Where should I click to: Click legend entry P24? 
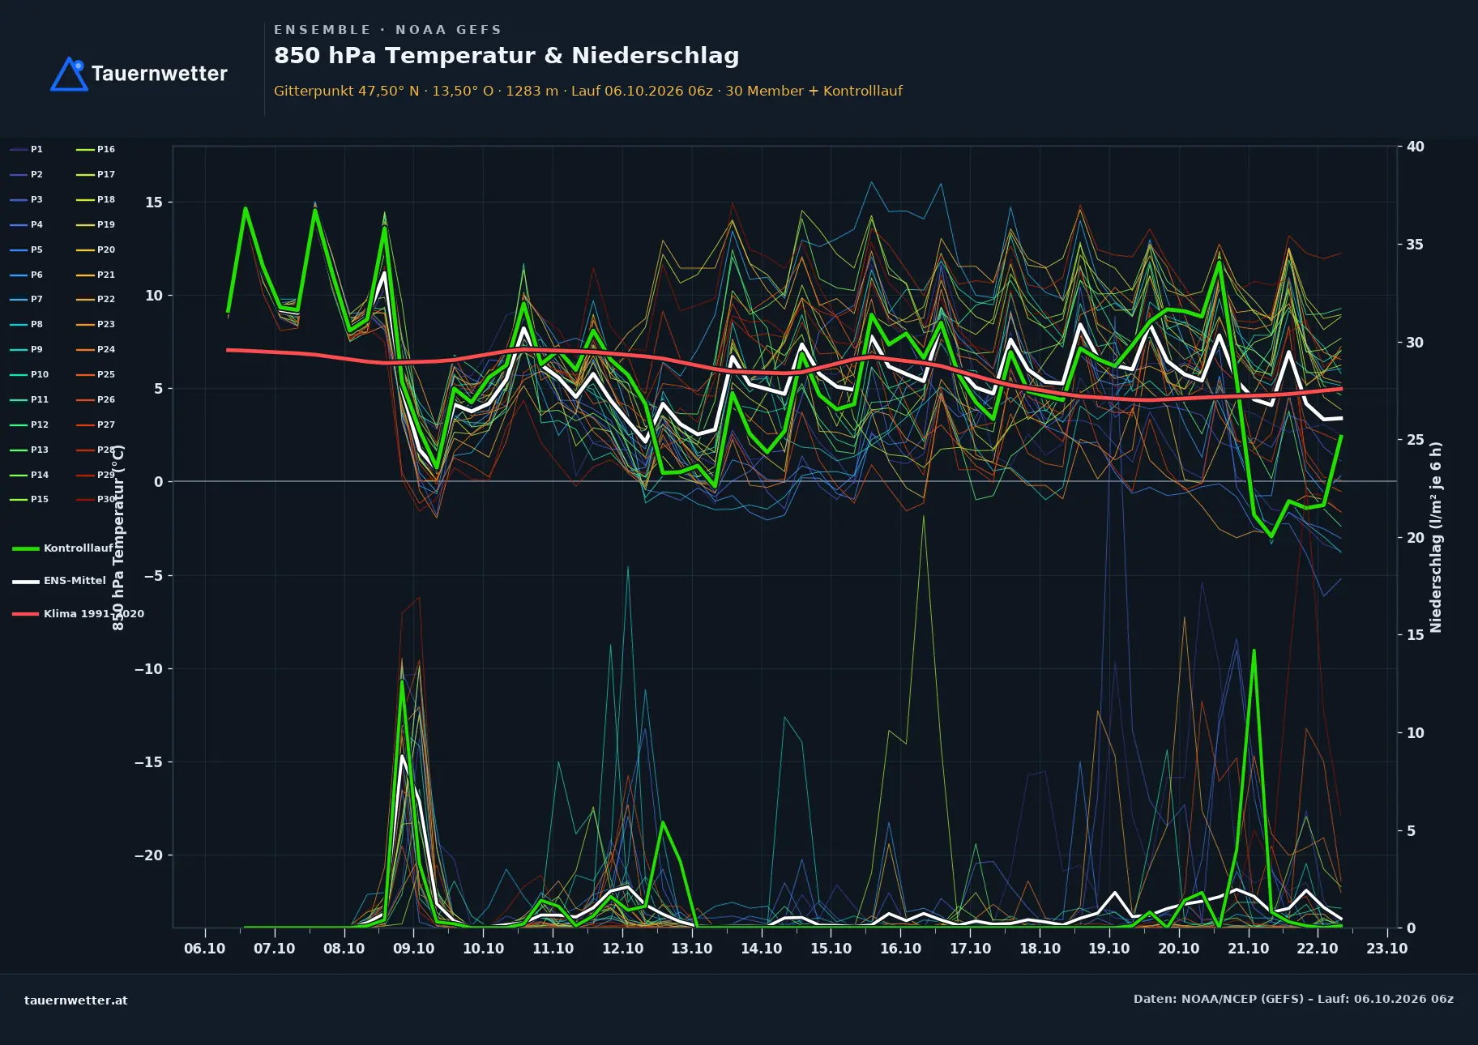click(x=96, y=349)
